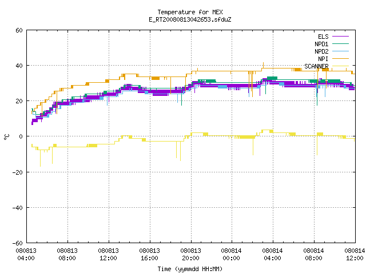Click the x-axis label 080813 16:00
The height and width of the screenshot is (274, 366).
[149, 255]
